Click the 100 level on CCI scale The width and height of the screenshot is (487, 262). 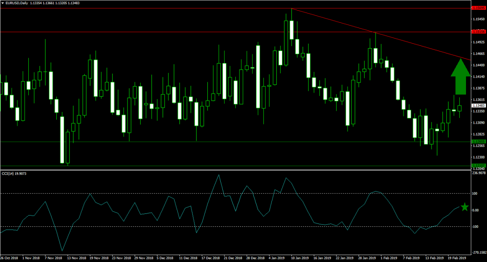pyautogui.click(x=476, y=194)
